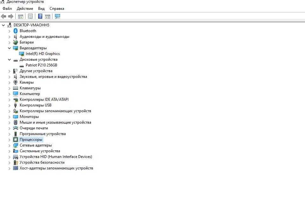Collapse the Дисковые устройства category chevron

point(9,59)
